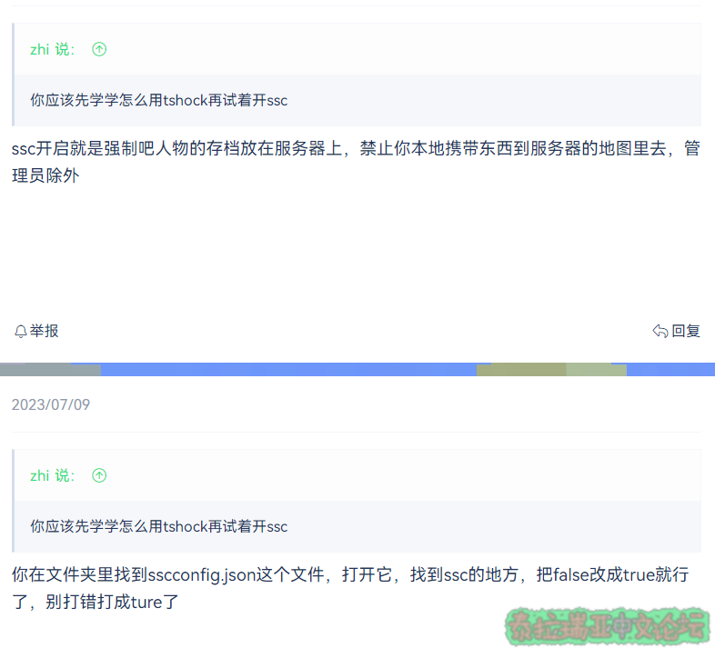Screen dimensions: 715x648
Task: Click the 回复 reply arrow icon
Action: coord(660,331)
